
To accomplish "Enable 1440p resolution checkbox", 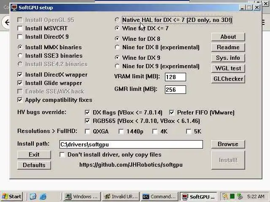I will [x=121, y=132].
